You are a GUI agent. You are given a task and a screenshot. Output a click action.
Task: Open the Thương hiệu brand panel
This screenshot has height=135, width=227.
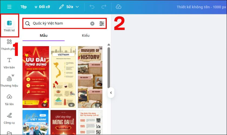coord(9,81)
